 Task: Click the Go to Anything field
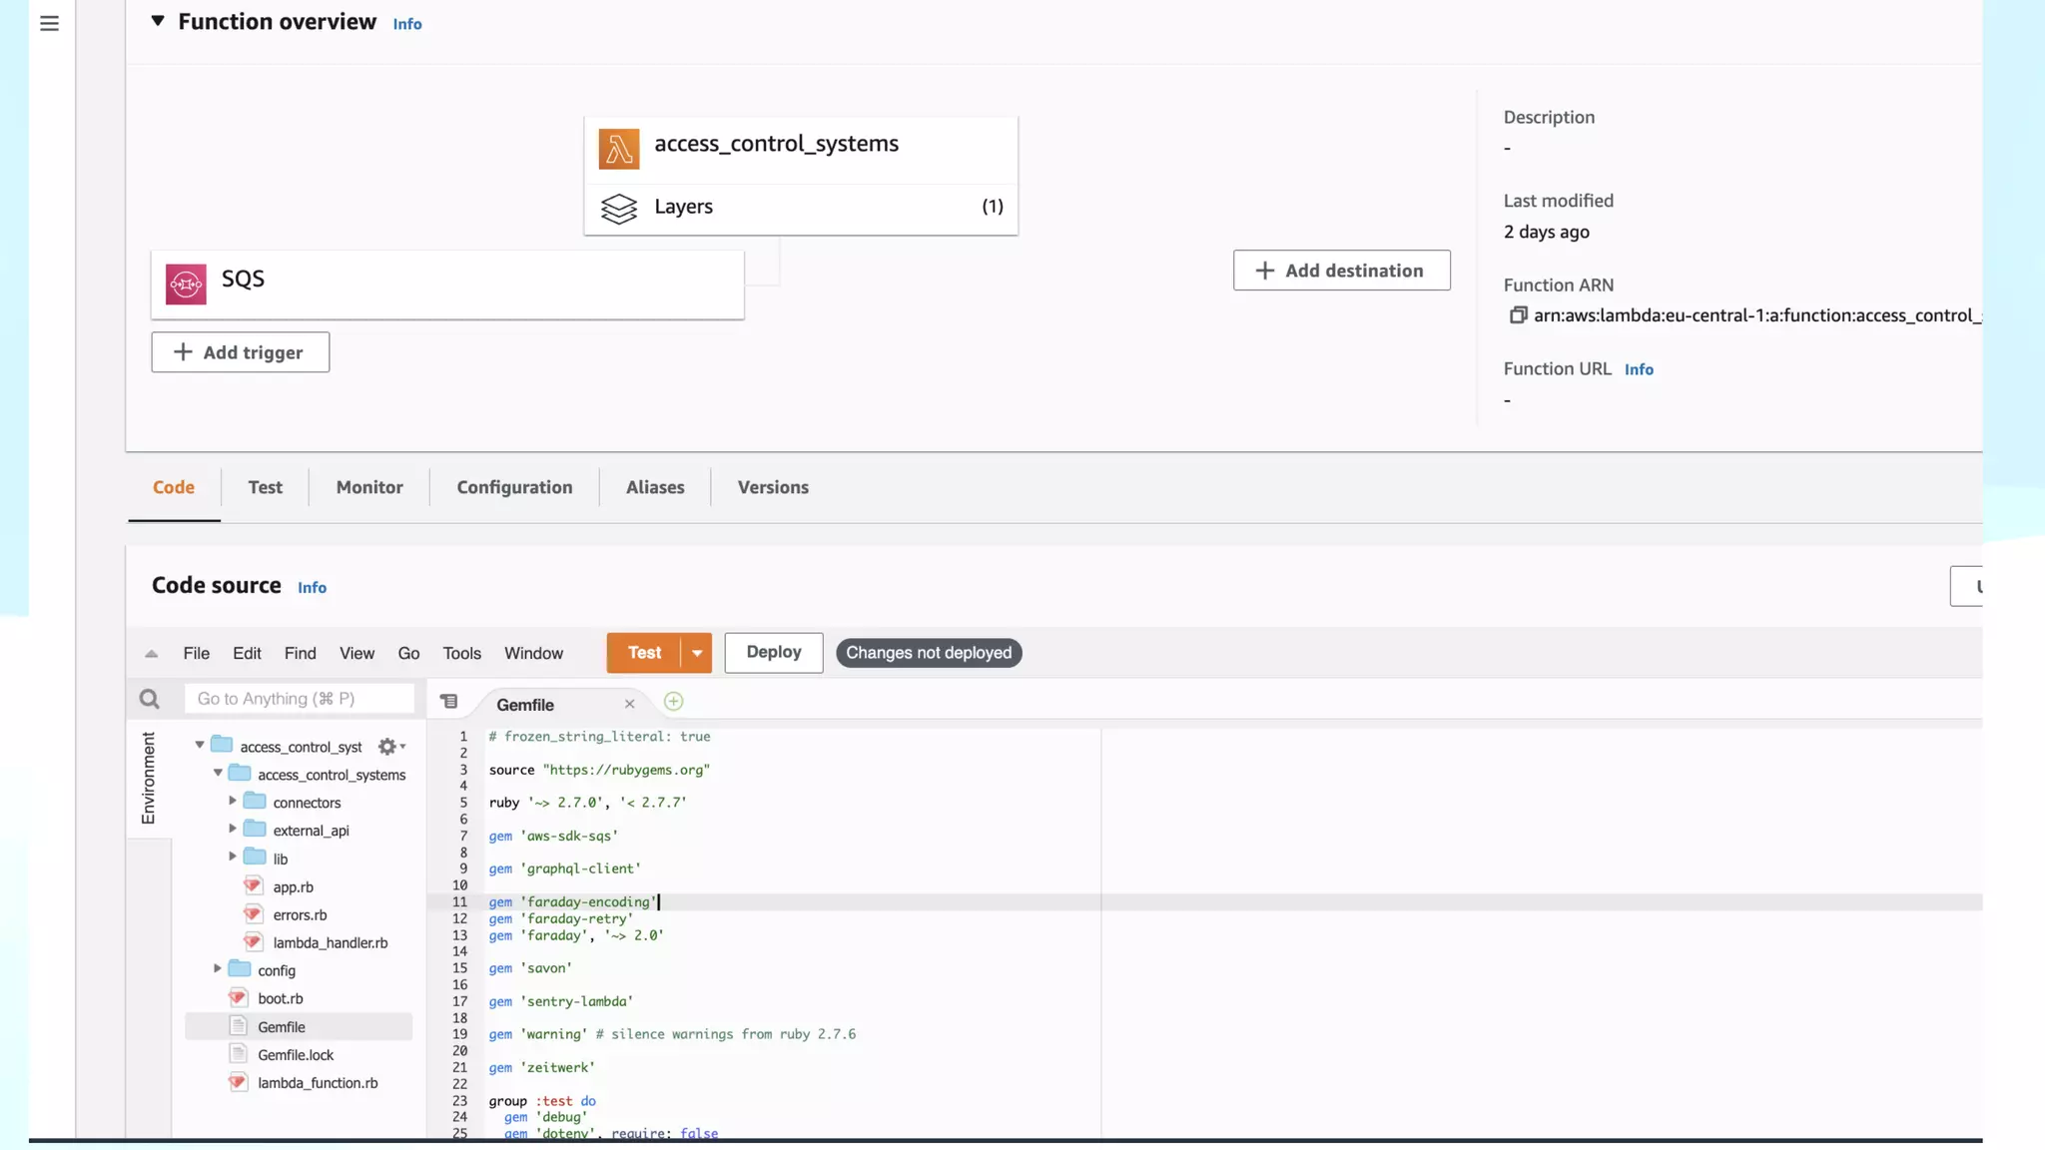[299, 699]
